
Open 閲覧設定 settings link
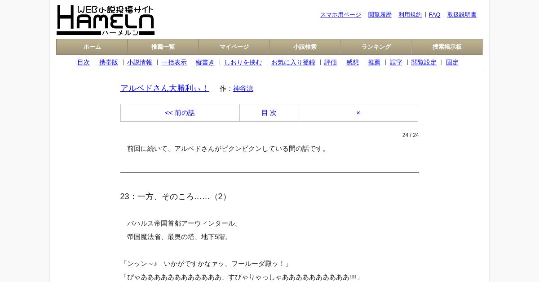point(424,63)
